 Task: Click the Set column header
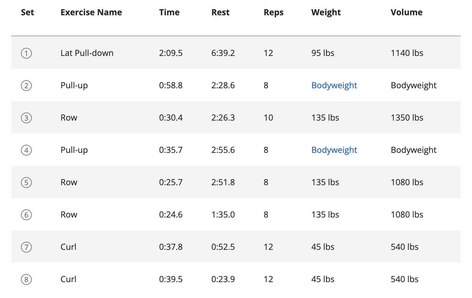[28, 13]
